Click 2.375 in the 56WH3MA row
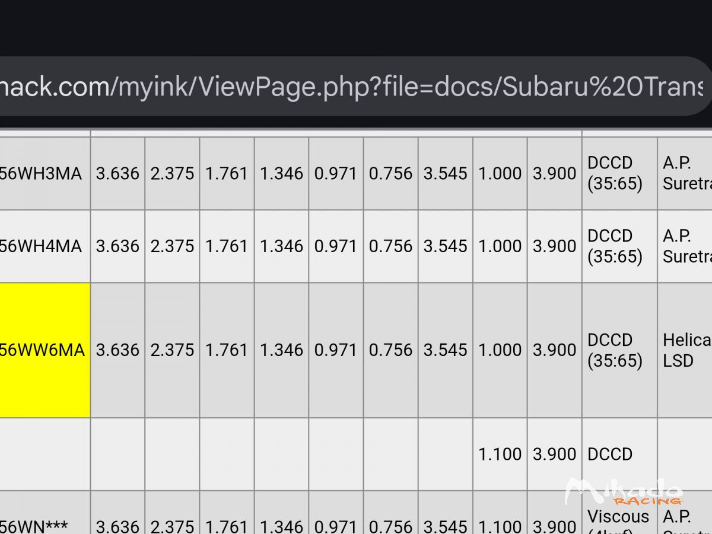 (x=172, y=173)
